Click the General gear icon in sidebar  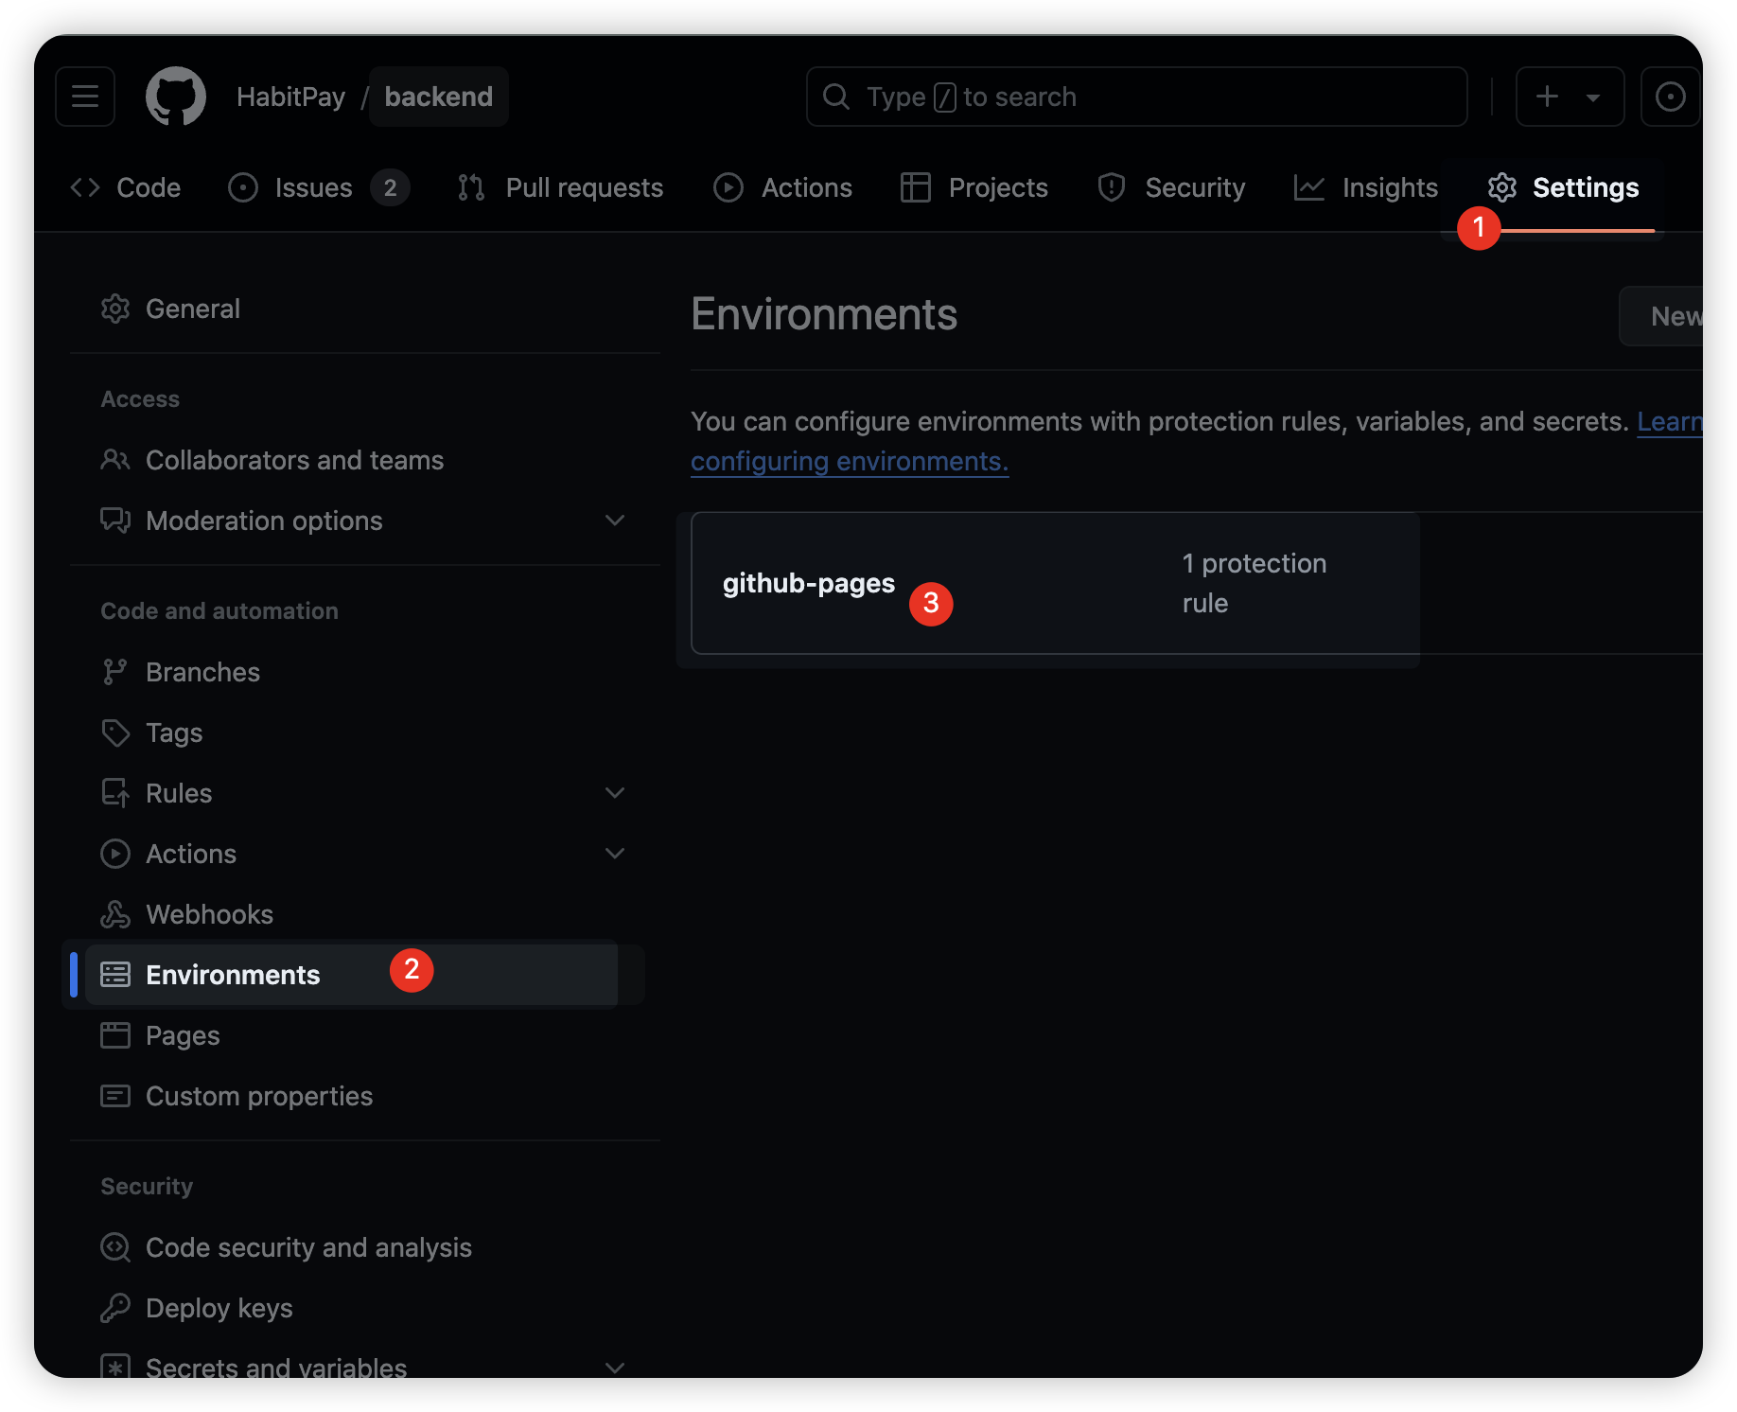pos(115,309)
